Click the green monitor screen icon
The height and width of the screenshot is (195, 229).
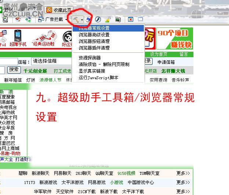click(x=117, y=19)
